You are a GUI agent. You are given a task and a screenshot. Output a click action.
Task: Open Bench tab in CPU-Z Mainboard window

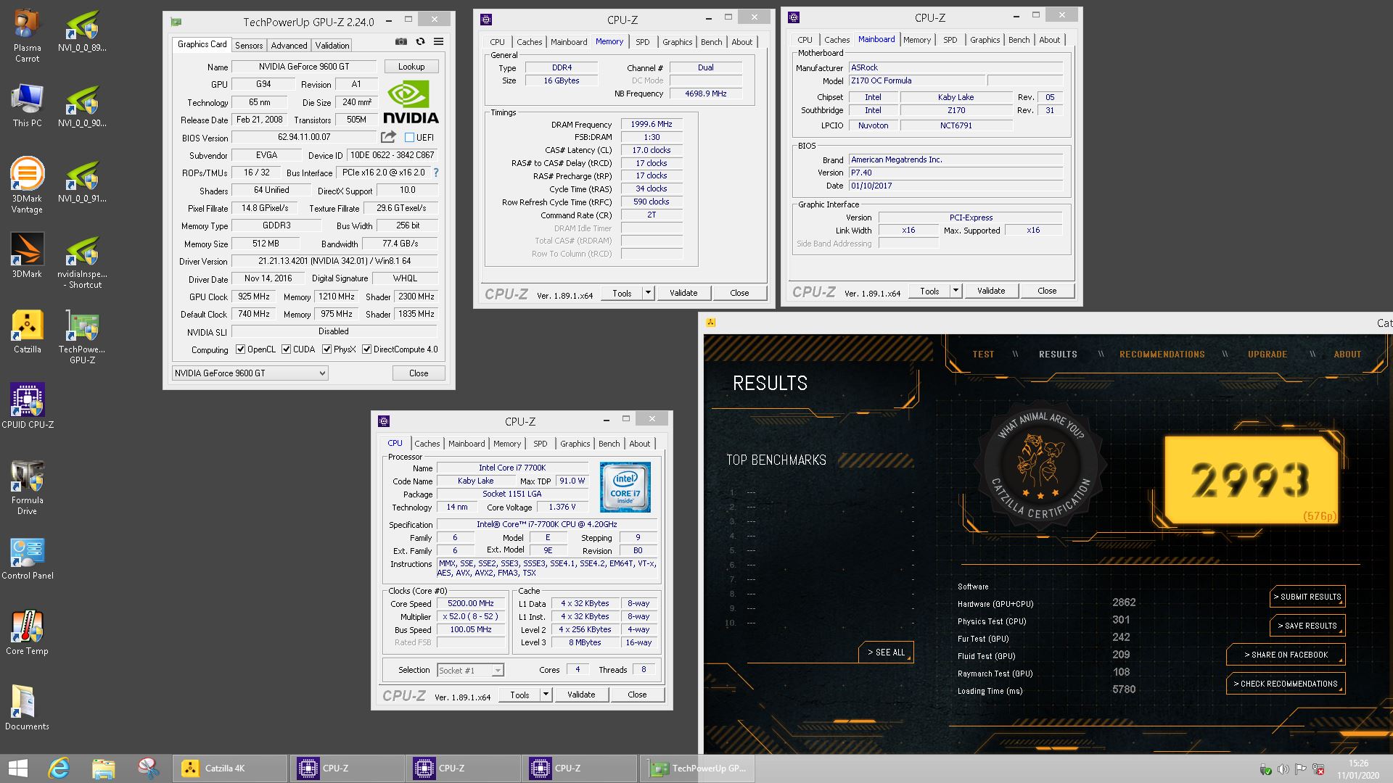(1019, 40)
